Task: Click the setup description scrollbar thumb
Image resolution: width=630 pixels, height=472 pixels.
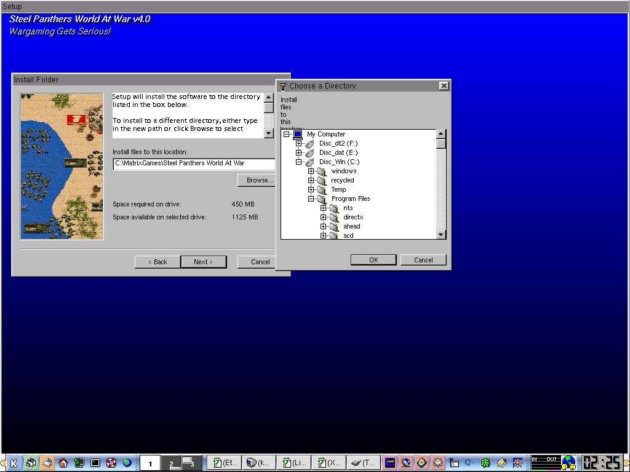Action: click(x=269, y=107)
